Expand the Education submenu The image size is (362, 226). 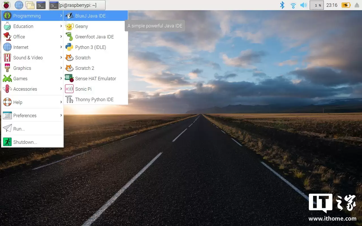[x=23, y=26]
